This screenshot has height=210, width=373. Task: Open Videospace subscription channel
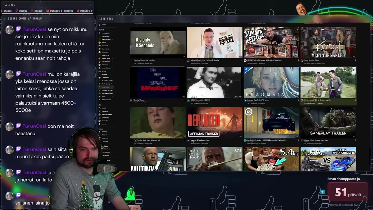(x=106, y=65)
